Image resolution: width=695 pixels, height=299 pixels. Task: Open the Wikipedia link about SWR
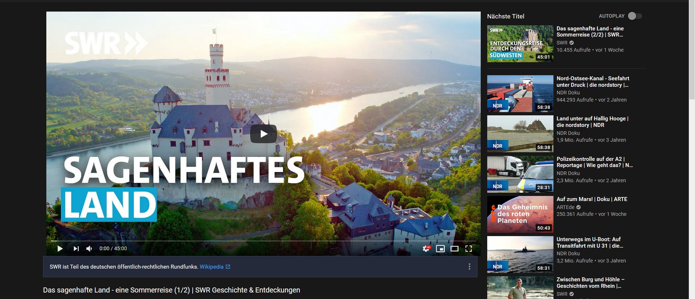[x=215, y=267]
